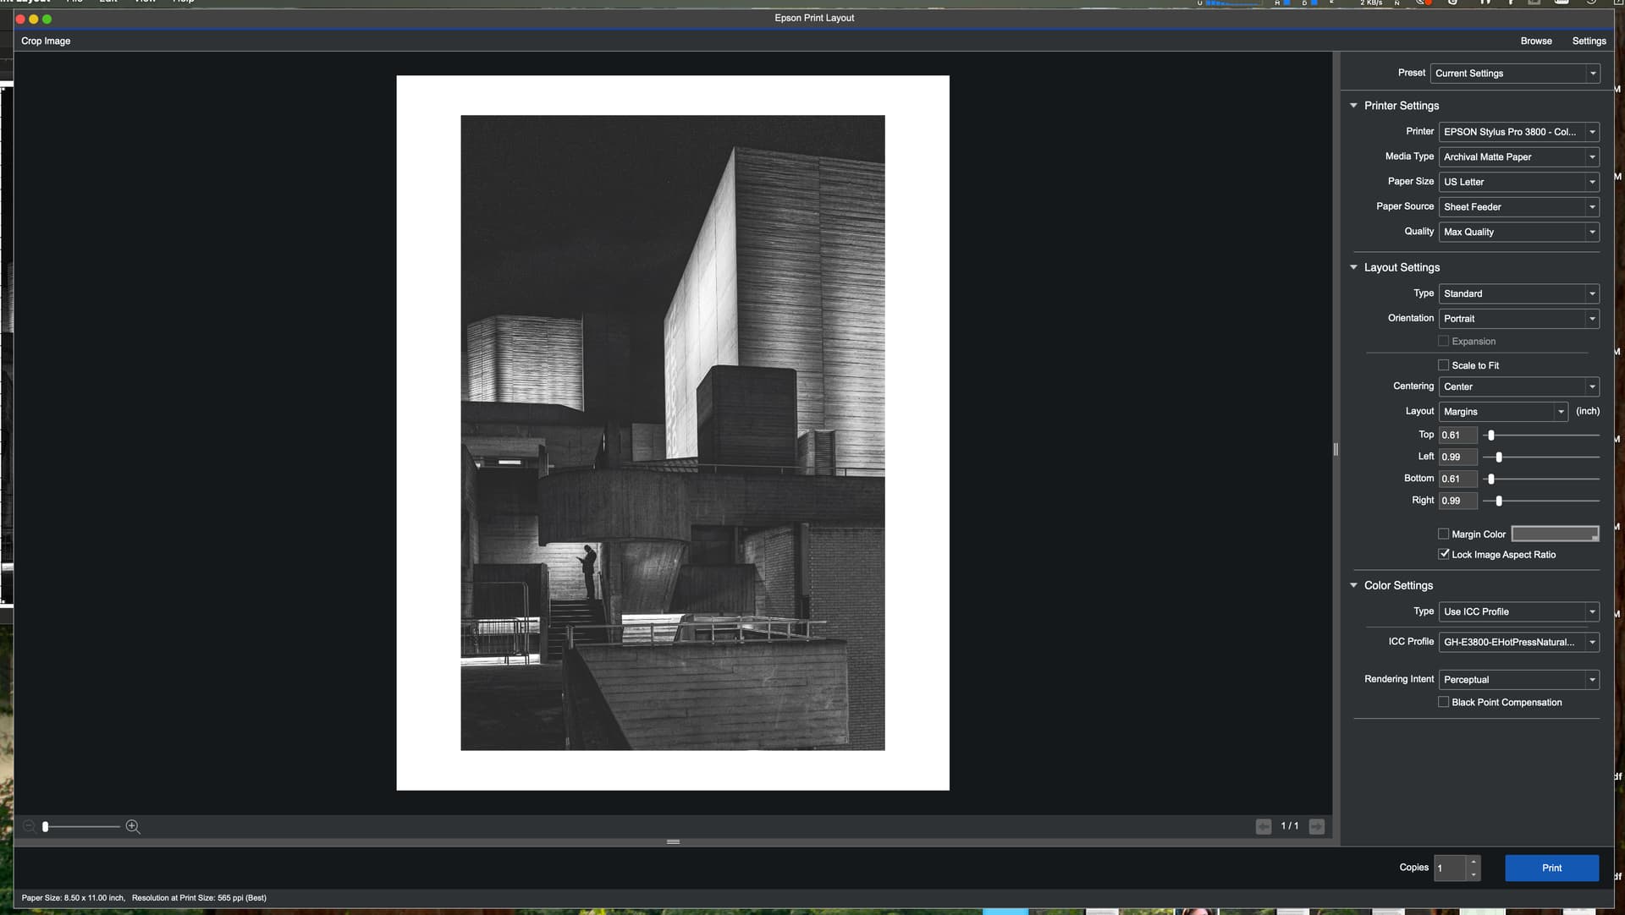Enable Black Point Compensation
This screenshot has height=915, width=1625.
(x=1443, y=702)
